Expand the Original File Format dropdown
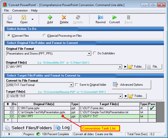 [89, 54]
